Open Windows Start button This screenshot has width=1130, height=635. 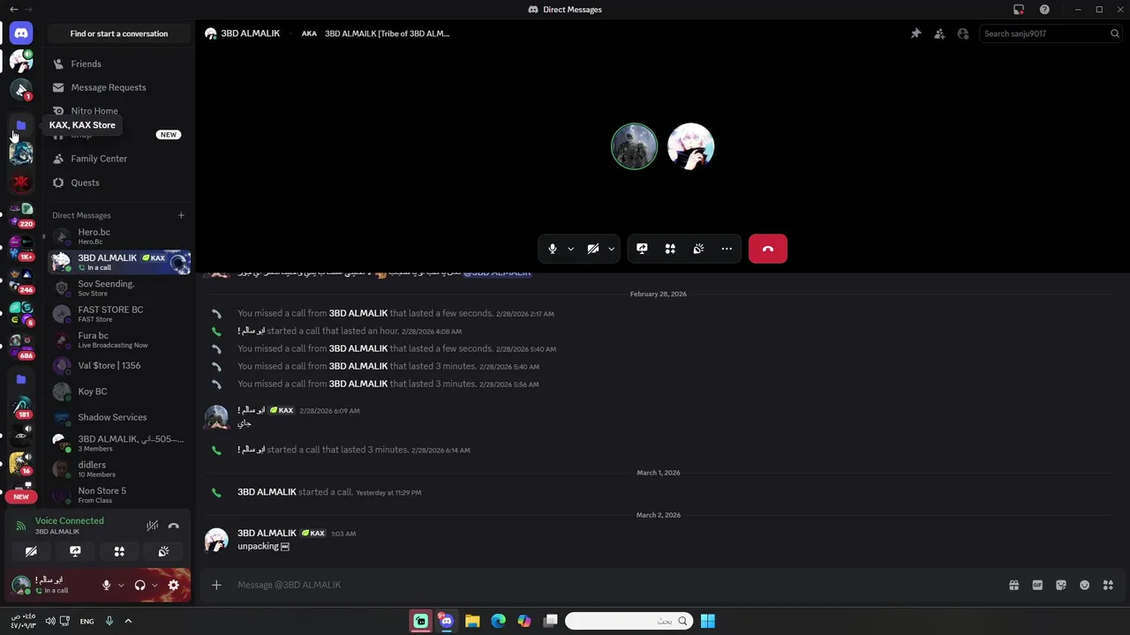[708, 621]
